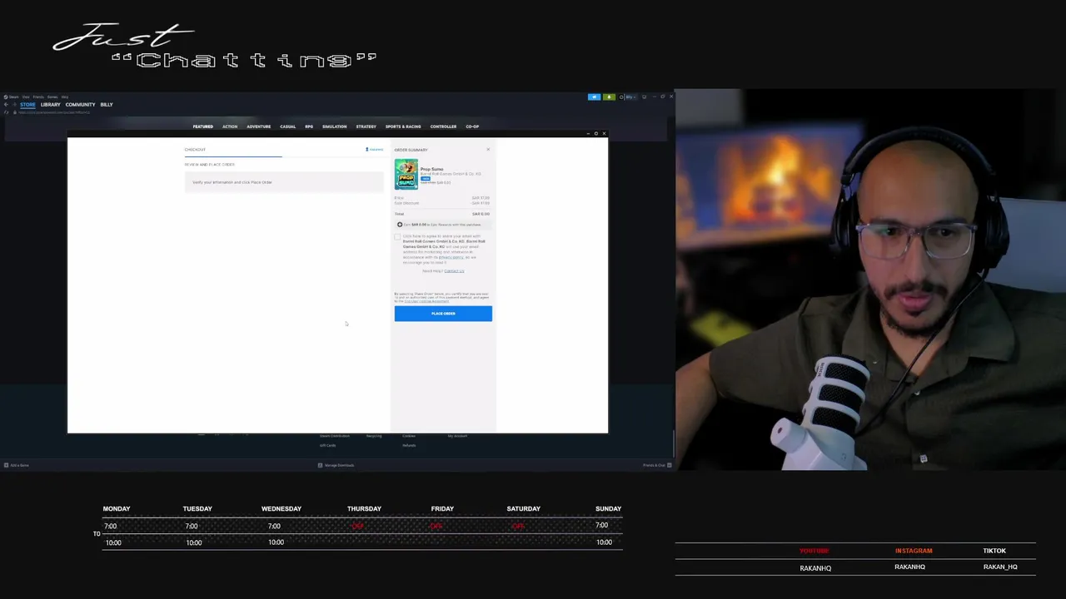Tick the share email with Barrel Roll Games checkbox
This screenshot has height=599, width=1066.
click(397, 237)
